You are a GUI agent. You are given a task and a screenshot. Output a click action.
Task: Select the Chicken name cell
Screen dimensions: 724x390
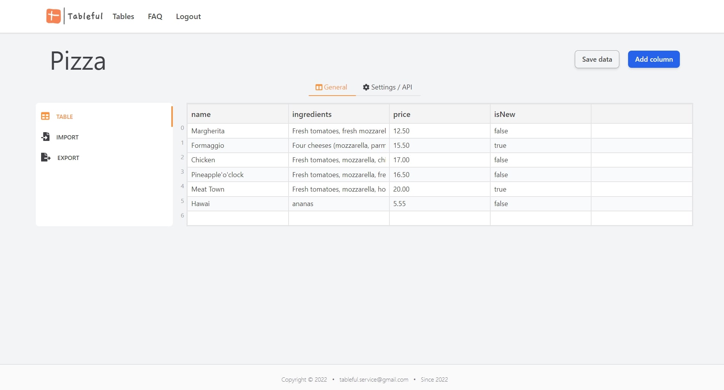[x=238, y=160]
